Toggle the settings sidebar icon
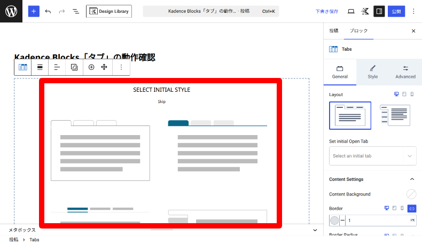Viewport: 422px width, 244px height. click(379, 11)
